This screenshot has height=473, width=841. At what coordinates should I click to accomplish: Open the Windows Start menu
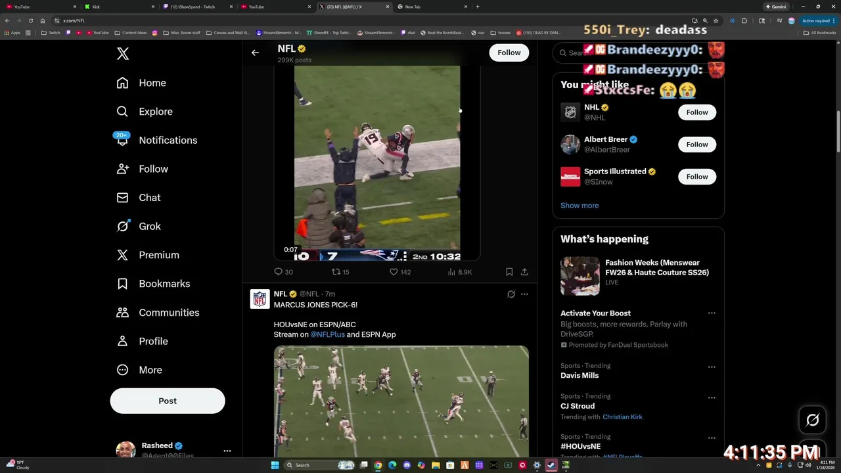click(275, 465)
